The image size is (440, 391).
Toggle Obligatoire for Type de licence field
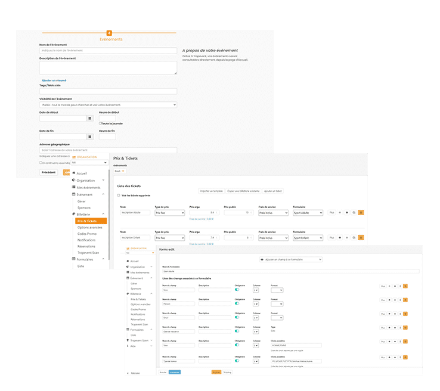point(237,361)
